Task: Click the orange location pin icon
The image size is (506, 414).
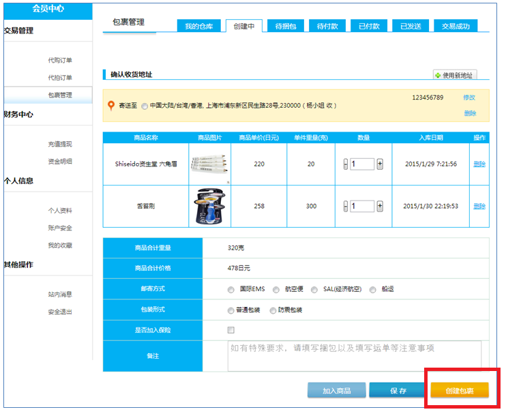Action: tap(111, 106)
